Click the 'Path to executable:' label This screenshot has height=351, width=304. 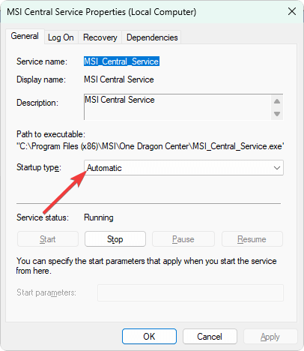[x=51, y=134]
